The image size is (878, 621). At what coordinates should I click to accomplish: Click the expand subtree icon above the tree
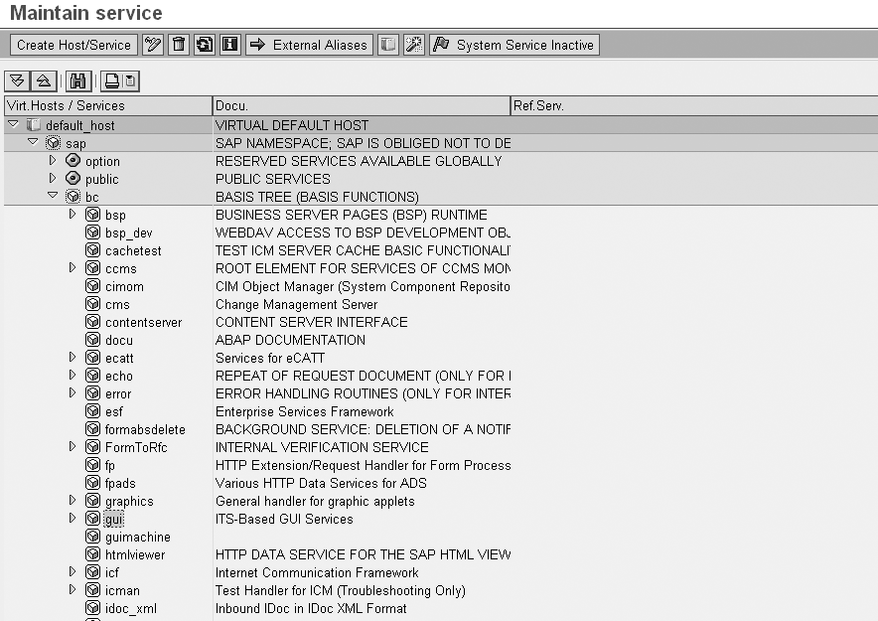[17, 81]
